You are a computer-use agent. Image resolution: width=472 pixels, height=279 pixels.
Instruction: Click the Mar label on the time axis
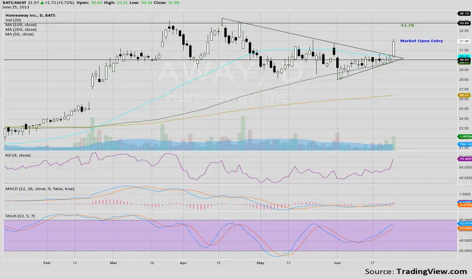click(x=113, y=263)
